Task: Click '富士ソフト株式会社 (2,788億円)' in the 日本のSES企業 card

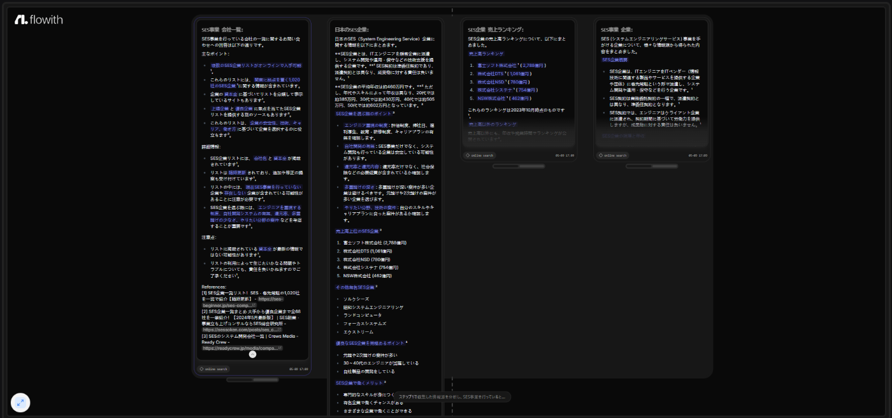Action: tap(375, 243)
